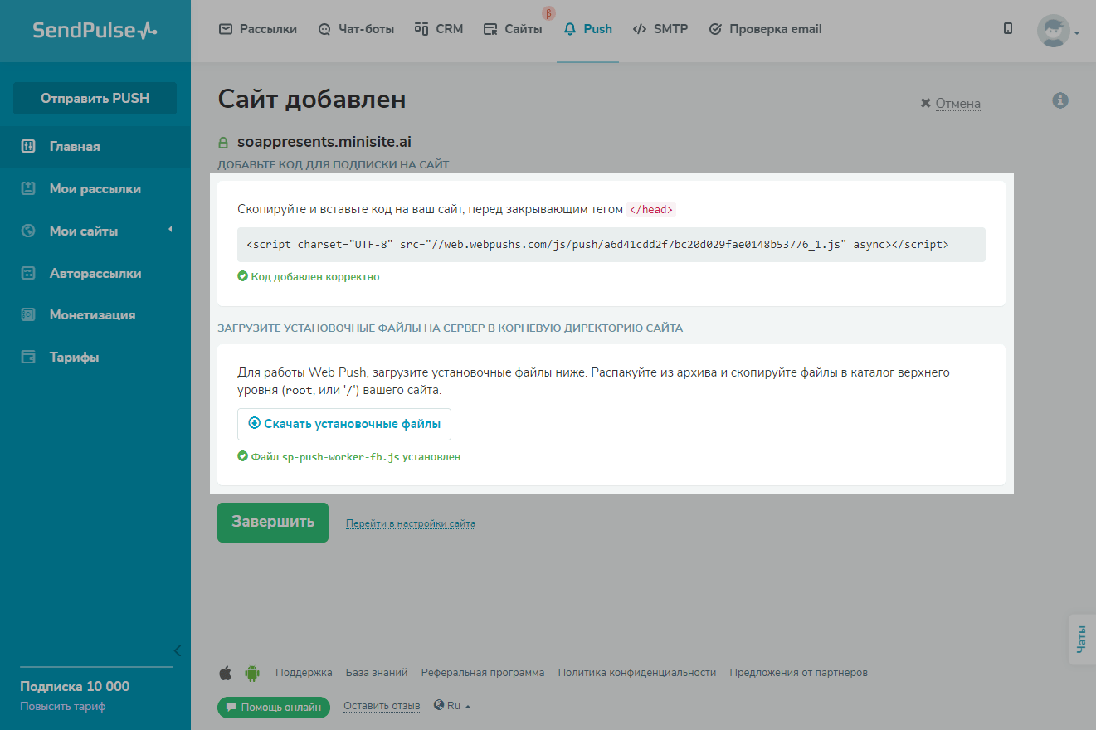The width and height of the screenshot is (1096, 730).
Task: Click the Мои рассылки sidebar icon
Action: [28, 188]
